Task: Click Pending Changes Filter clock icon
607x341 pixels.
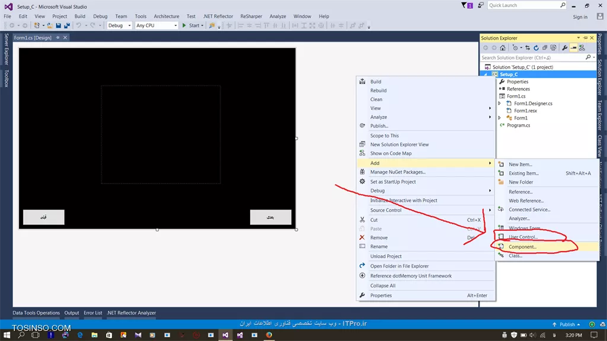Action: (515, 48)
